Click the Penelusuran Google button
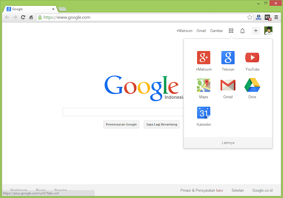Screen dimensions: 283x198 [121, 124]
